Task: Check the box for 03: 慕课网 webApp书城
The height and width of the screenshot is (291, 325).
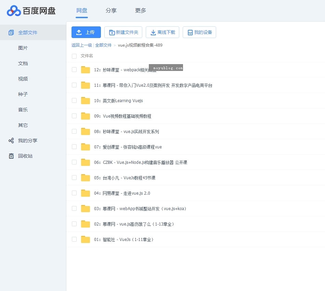Action: coord(74,208)
